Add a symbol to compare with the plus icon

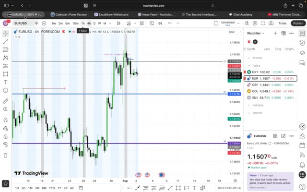(x=44, y=24)
